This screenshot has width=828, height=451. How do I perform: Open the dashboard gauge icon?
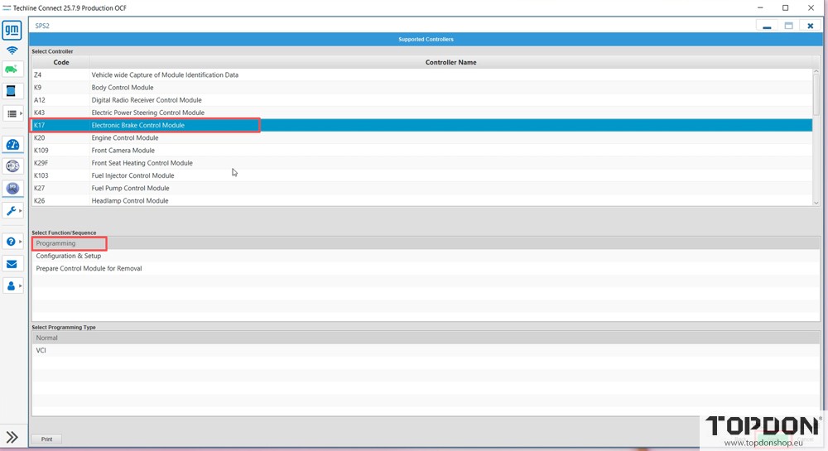click(12, 145)
